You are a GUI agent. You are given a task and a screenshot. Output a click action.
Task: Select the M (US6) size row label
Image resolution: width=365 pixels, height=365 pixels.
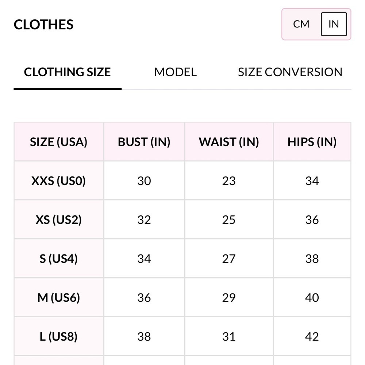59,298
